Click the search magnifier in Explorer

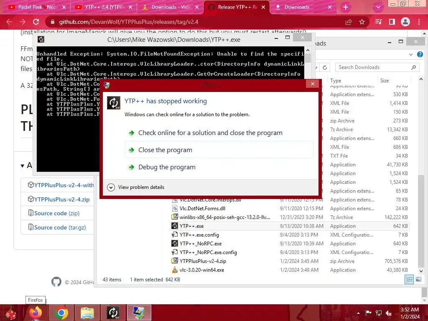[x=414, y=67]
